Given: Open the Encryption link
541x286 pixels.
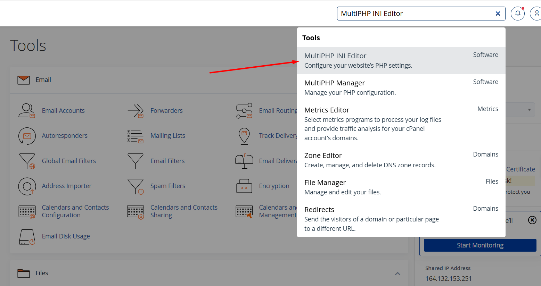Looking at the screenshot, I should coord(274,186).
